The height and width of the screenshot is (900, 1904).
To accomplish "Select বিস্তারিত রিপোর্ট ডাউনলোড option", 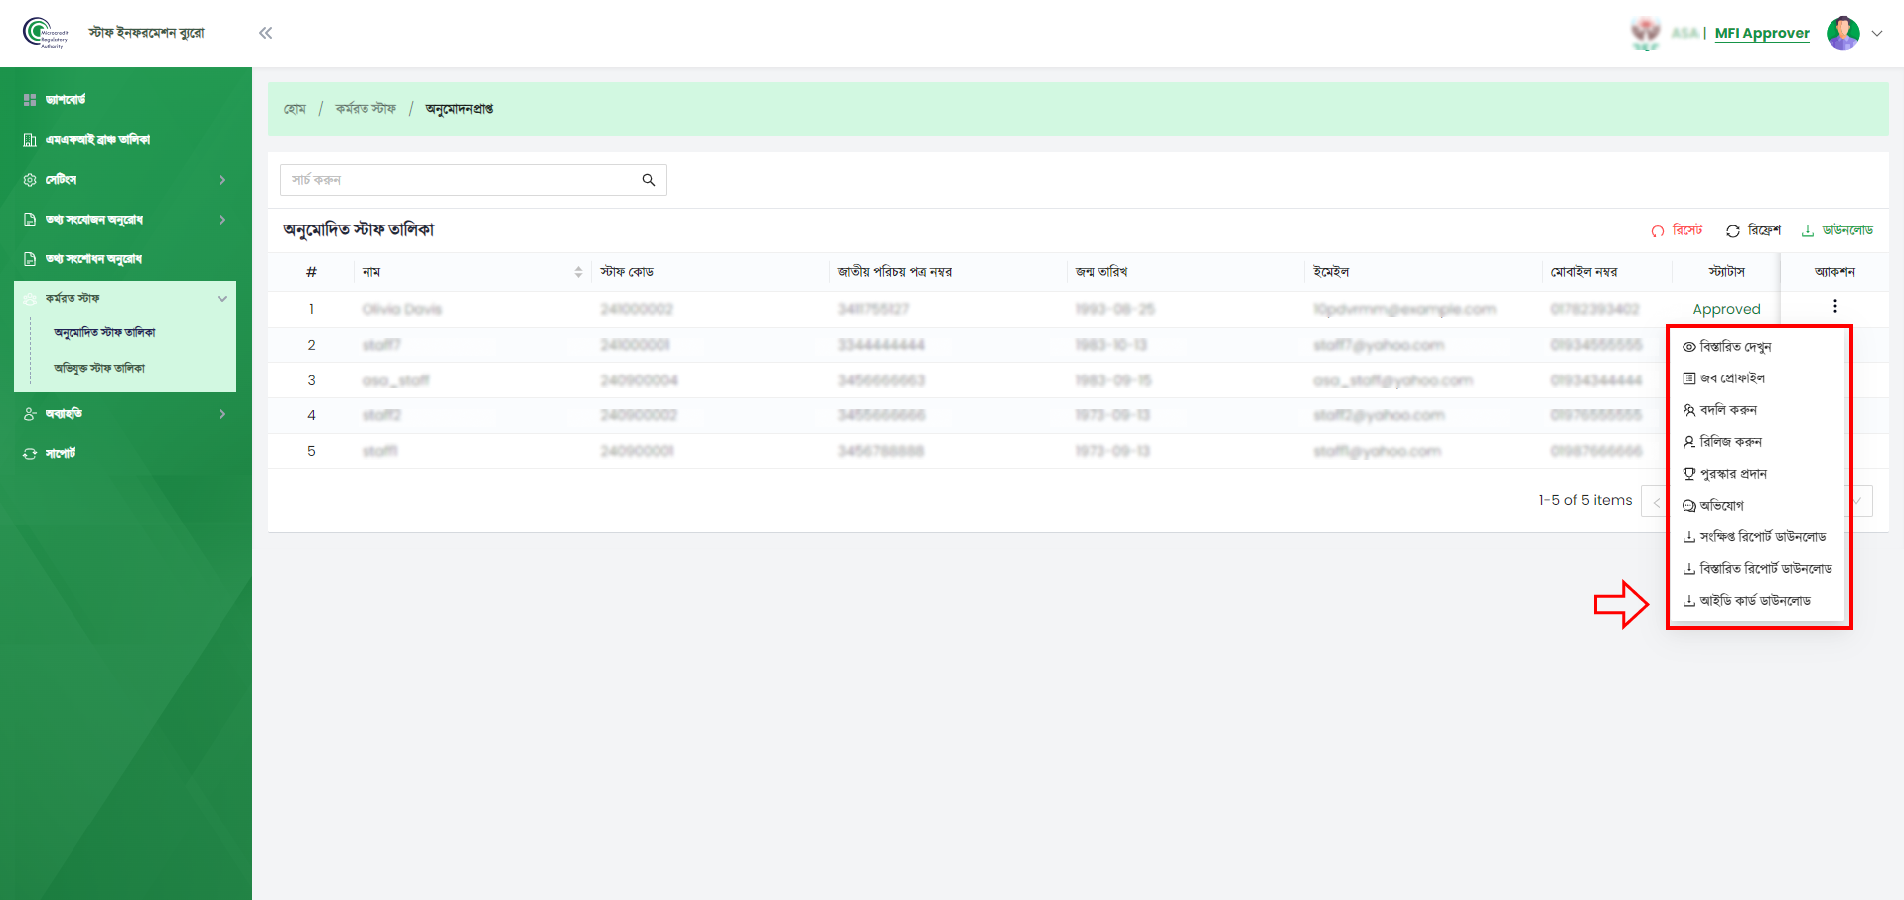I will pos(1756,569).
